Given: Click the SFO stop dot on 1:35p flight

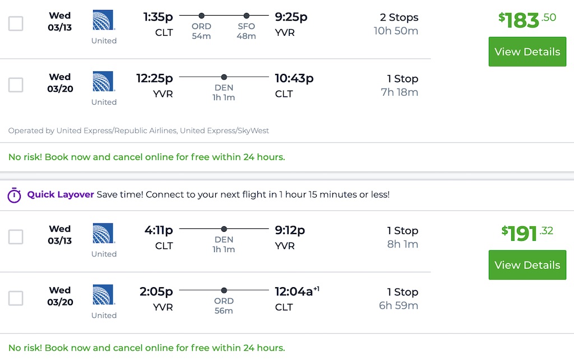Looking at the screenshot, I should 247,16.
